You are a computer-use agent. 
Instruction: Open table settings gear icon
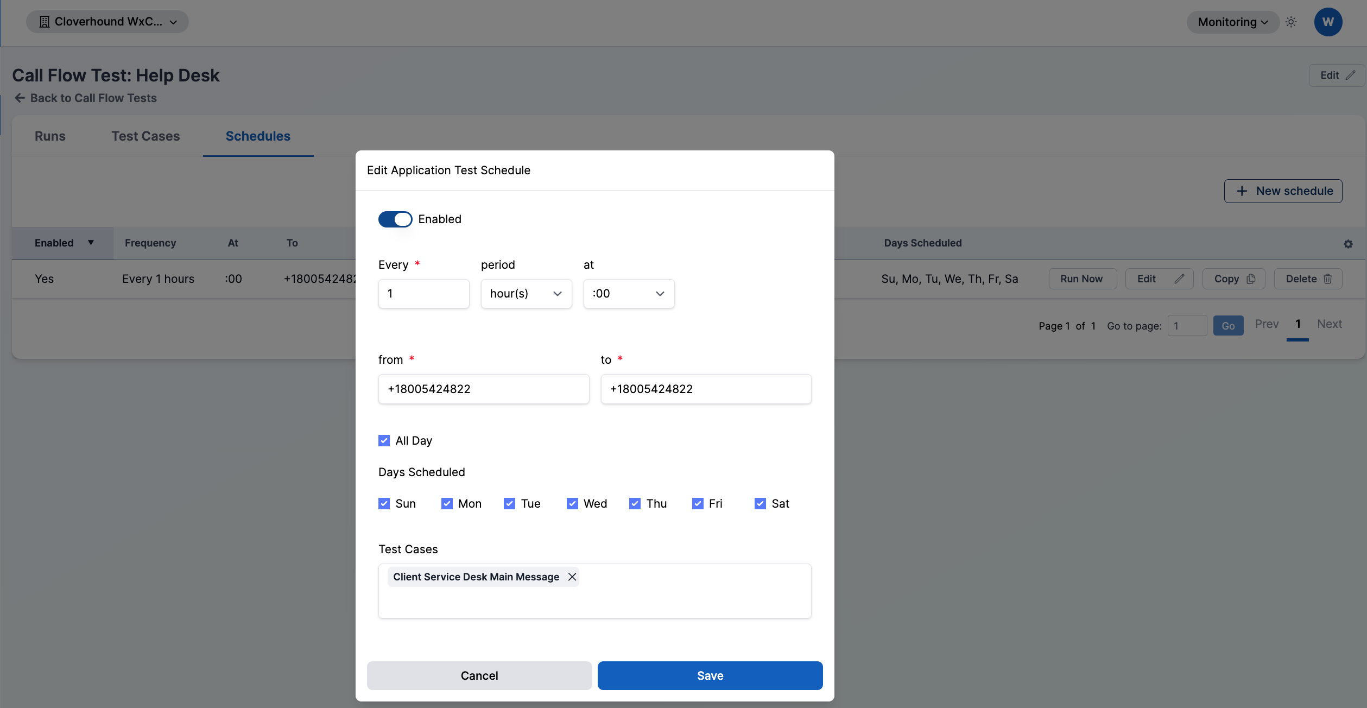click(1348, 244)
